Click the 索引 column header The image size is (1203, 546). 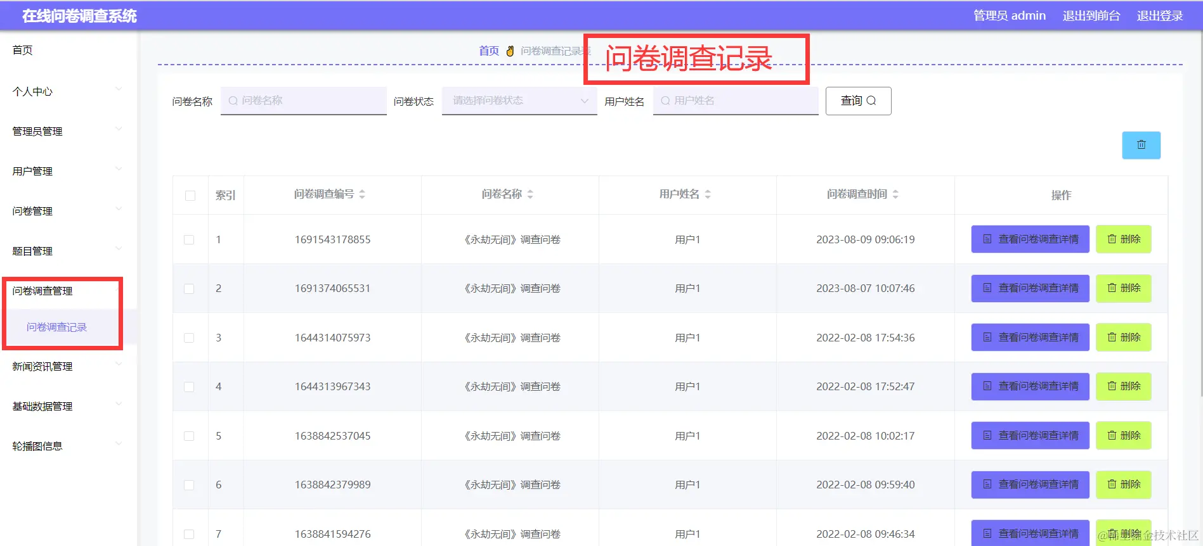225,196
